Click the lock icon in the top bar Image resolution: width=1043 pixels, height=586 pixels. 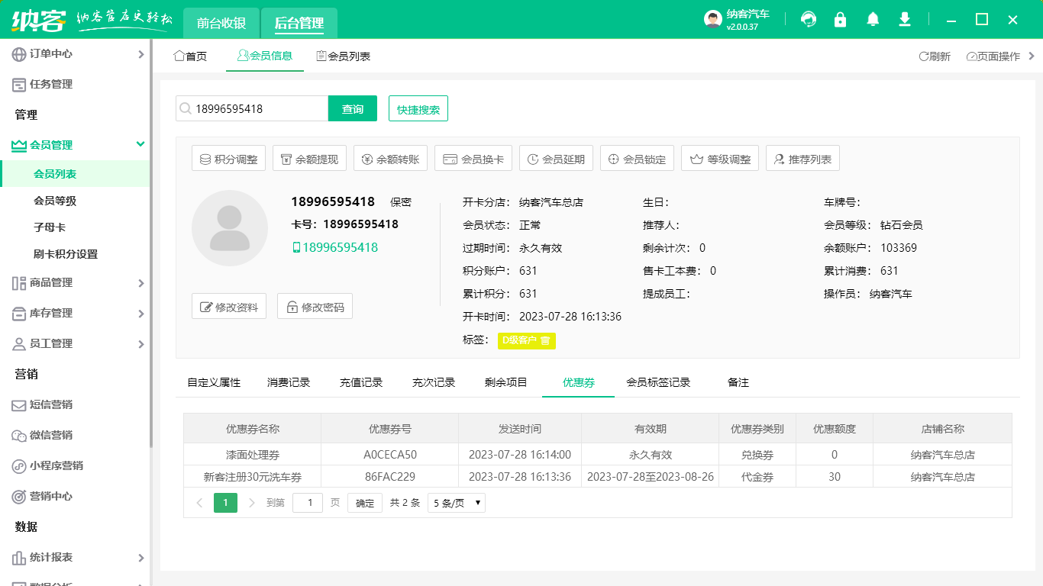point(840,19)
